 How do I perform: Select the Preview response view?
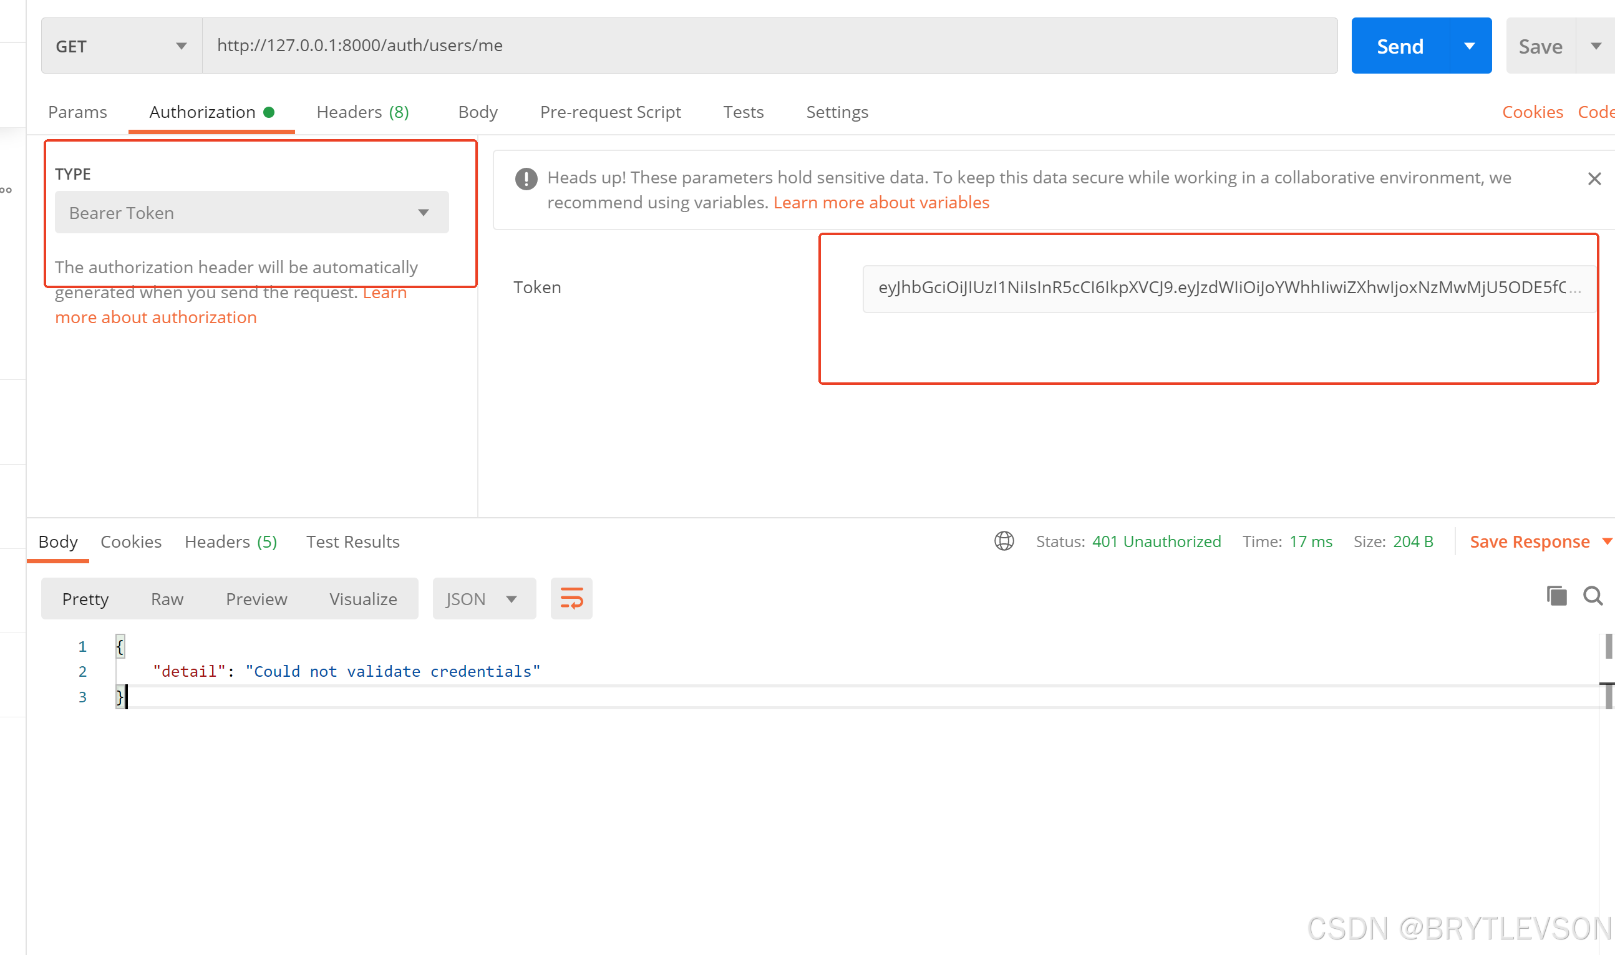pyautogui.click(x=256, y=598)
